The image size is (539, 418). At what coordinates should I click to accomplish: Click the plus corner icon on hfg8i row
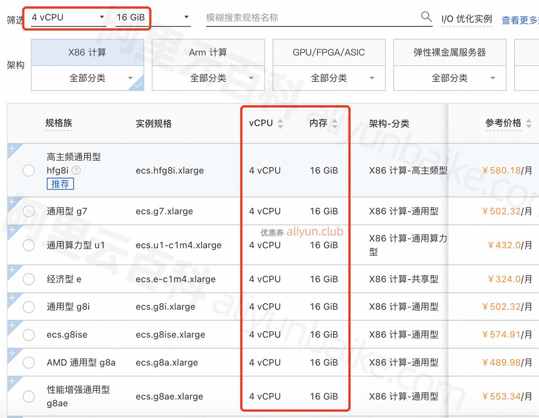12,149
